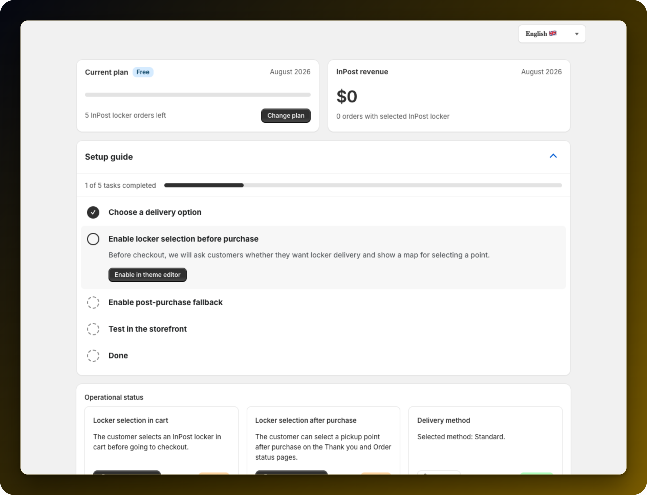The height and width of the screenshot is (495, 647).
Task: Click the Free plan badge
Action: 143,72
